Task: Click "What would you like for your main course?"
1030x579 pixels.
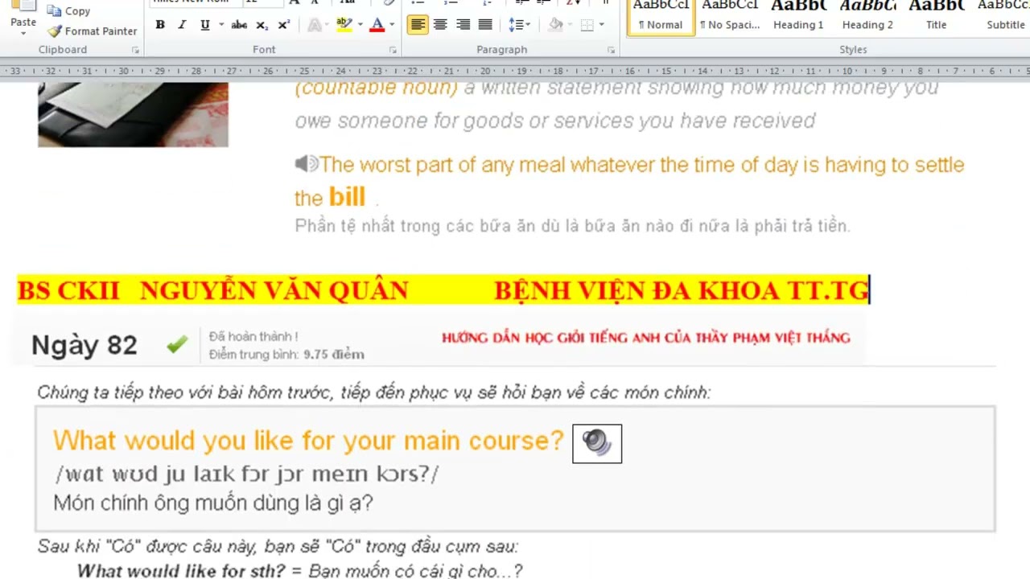Action: pos(308,441)
